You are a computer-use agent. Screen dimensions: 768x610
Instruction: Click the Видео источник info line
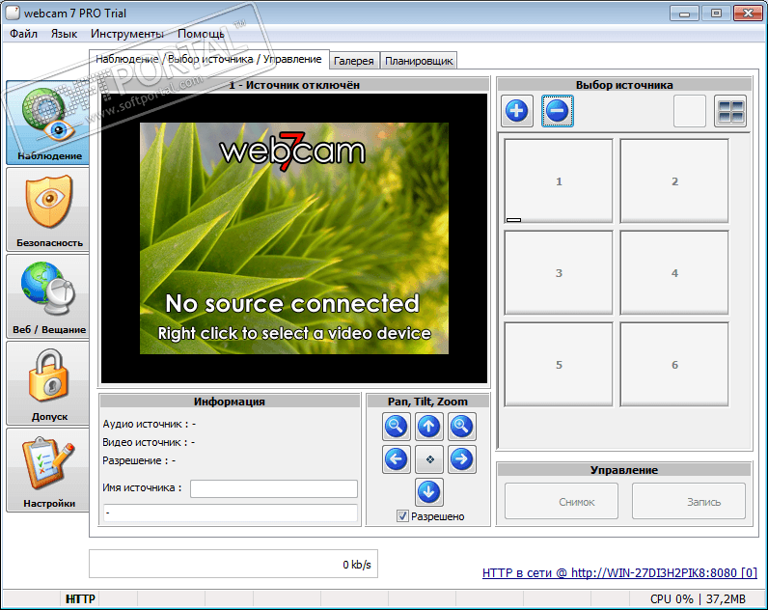pyautogui.click(x=149, y=442)
